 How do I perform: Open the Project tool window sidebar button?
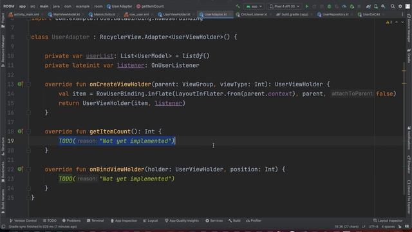click(3, 21)
